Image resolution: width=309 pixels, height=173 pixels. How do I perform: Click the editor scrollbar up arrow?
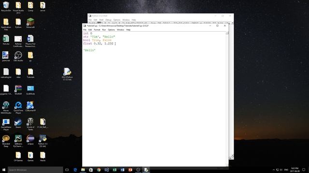pos(227,33)
